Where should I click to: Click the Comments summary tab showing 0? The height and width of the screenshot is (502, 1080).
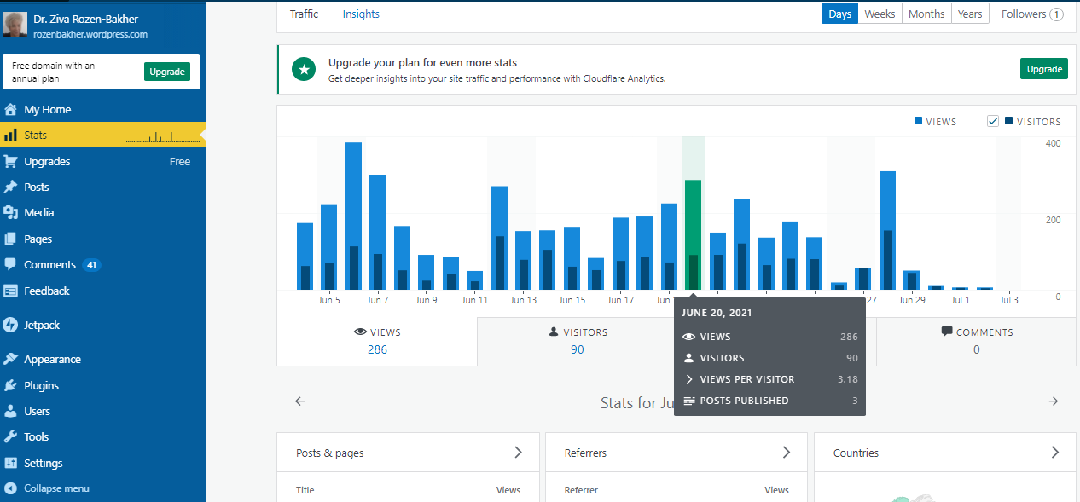(976, 341)
